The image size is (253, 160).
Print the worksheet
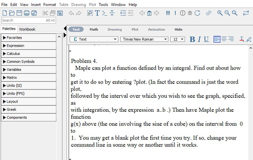tap(27, 13)
